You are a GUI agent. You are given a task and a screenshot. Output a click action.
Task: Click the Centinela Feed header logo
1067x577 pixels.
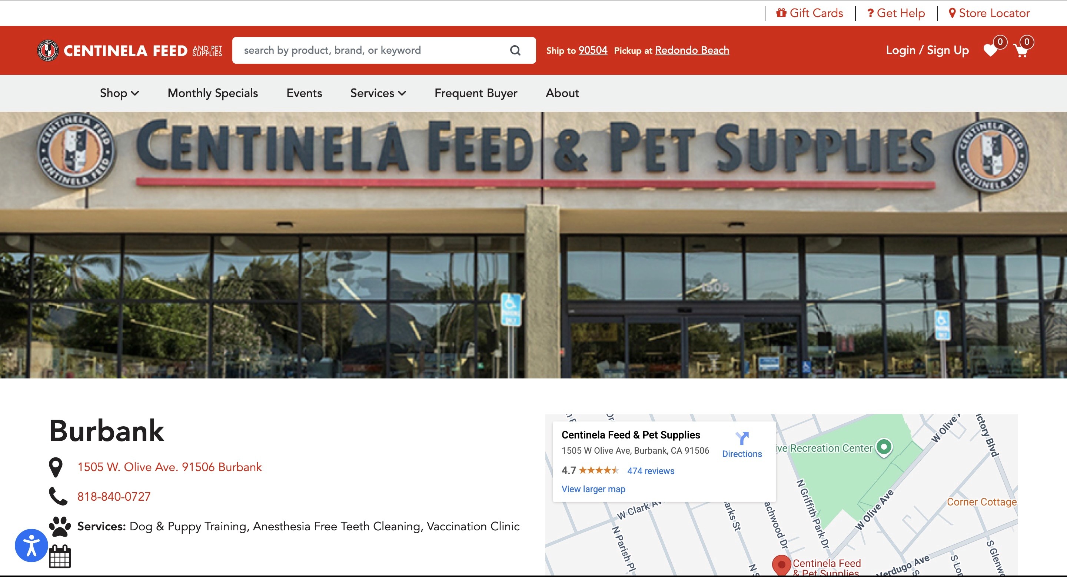130,50
